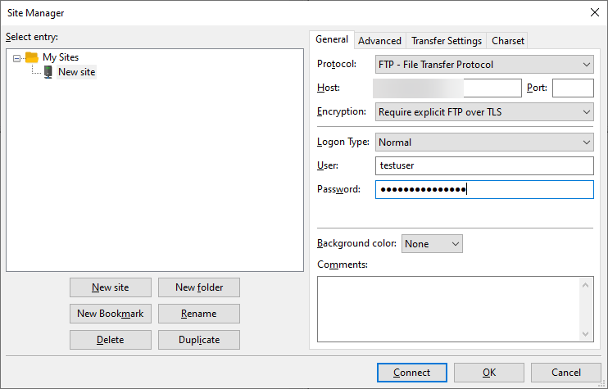Open the Transfer Settings tab

tap(447, 41)
